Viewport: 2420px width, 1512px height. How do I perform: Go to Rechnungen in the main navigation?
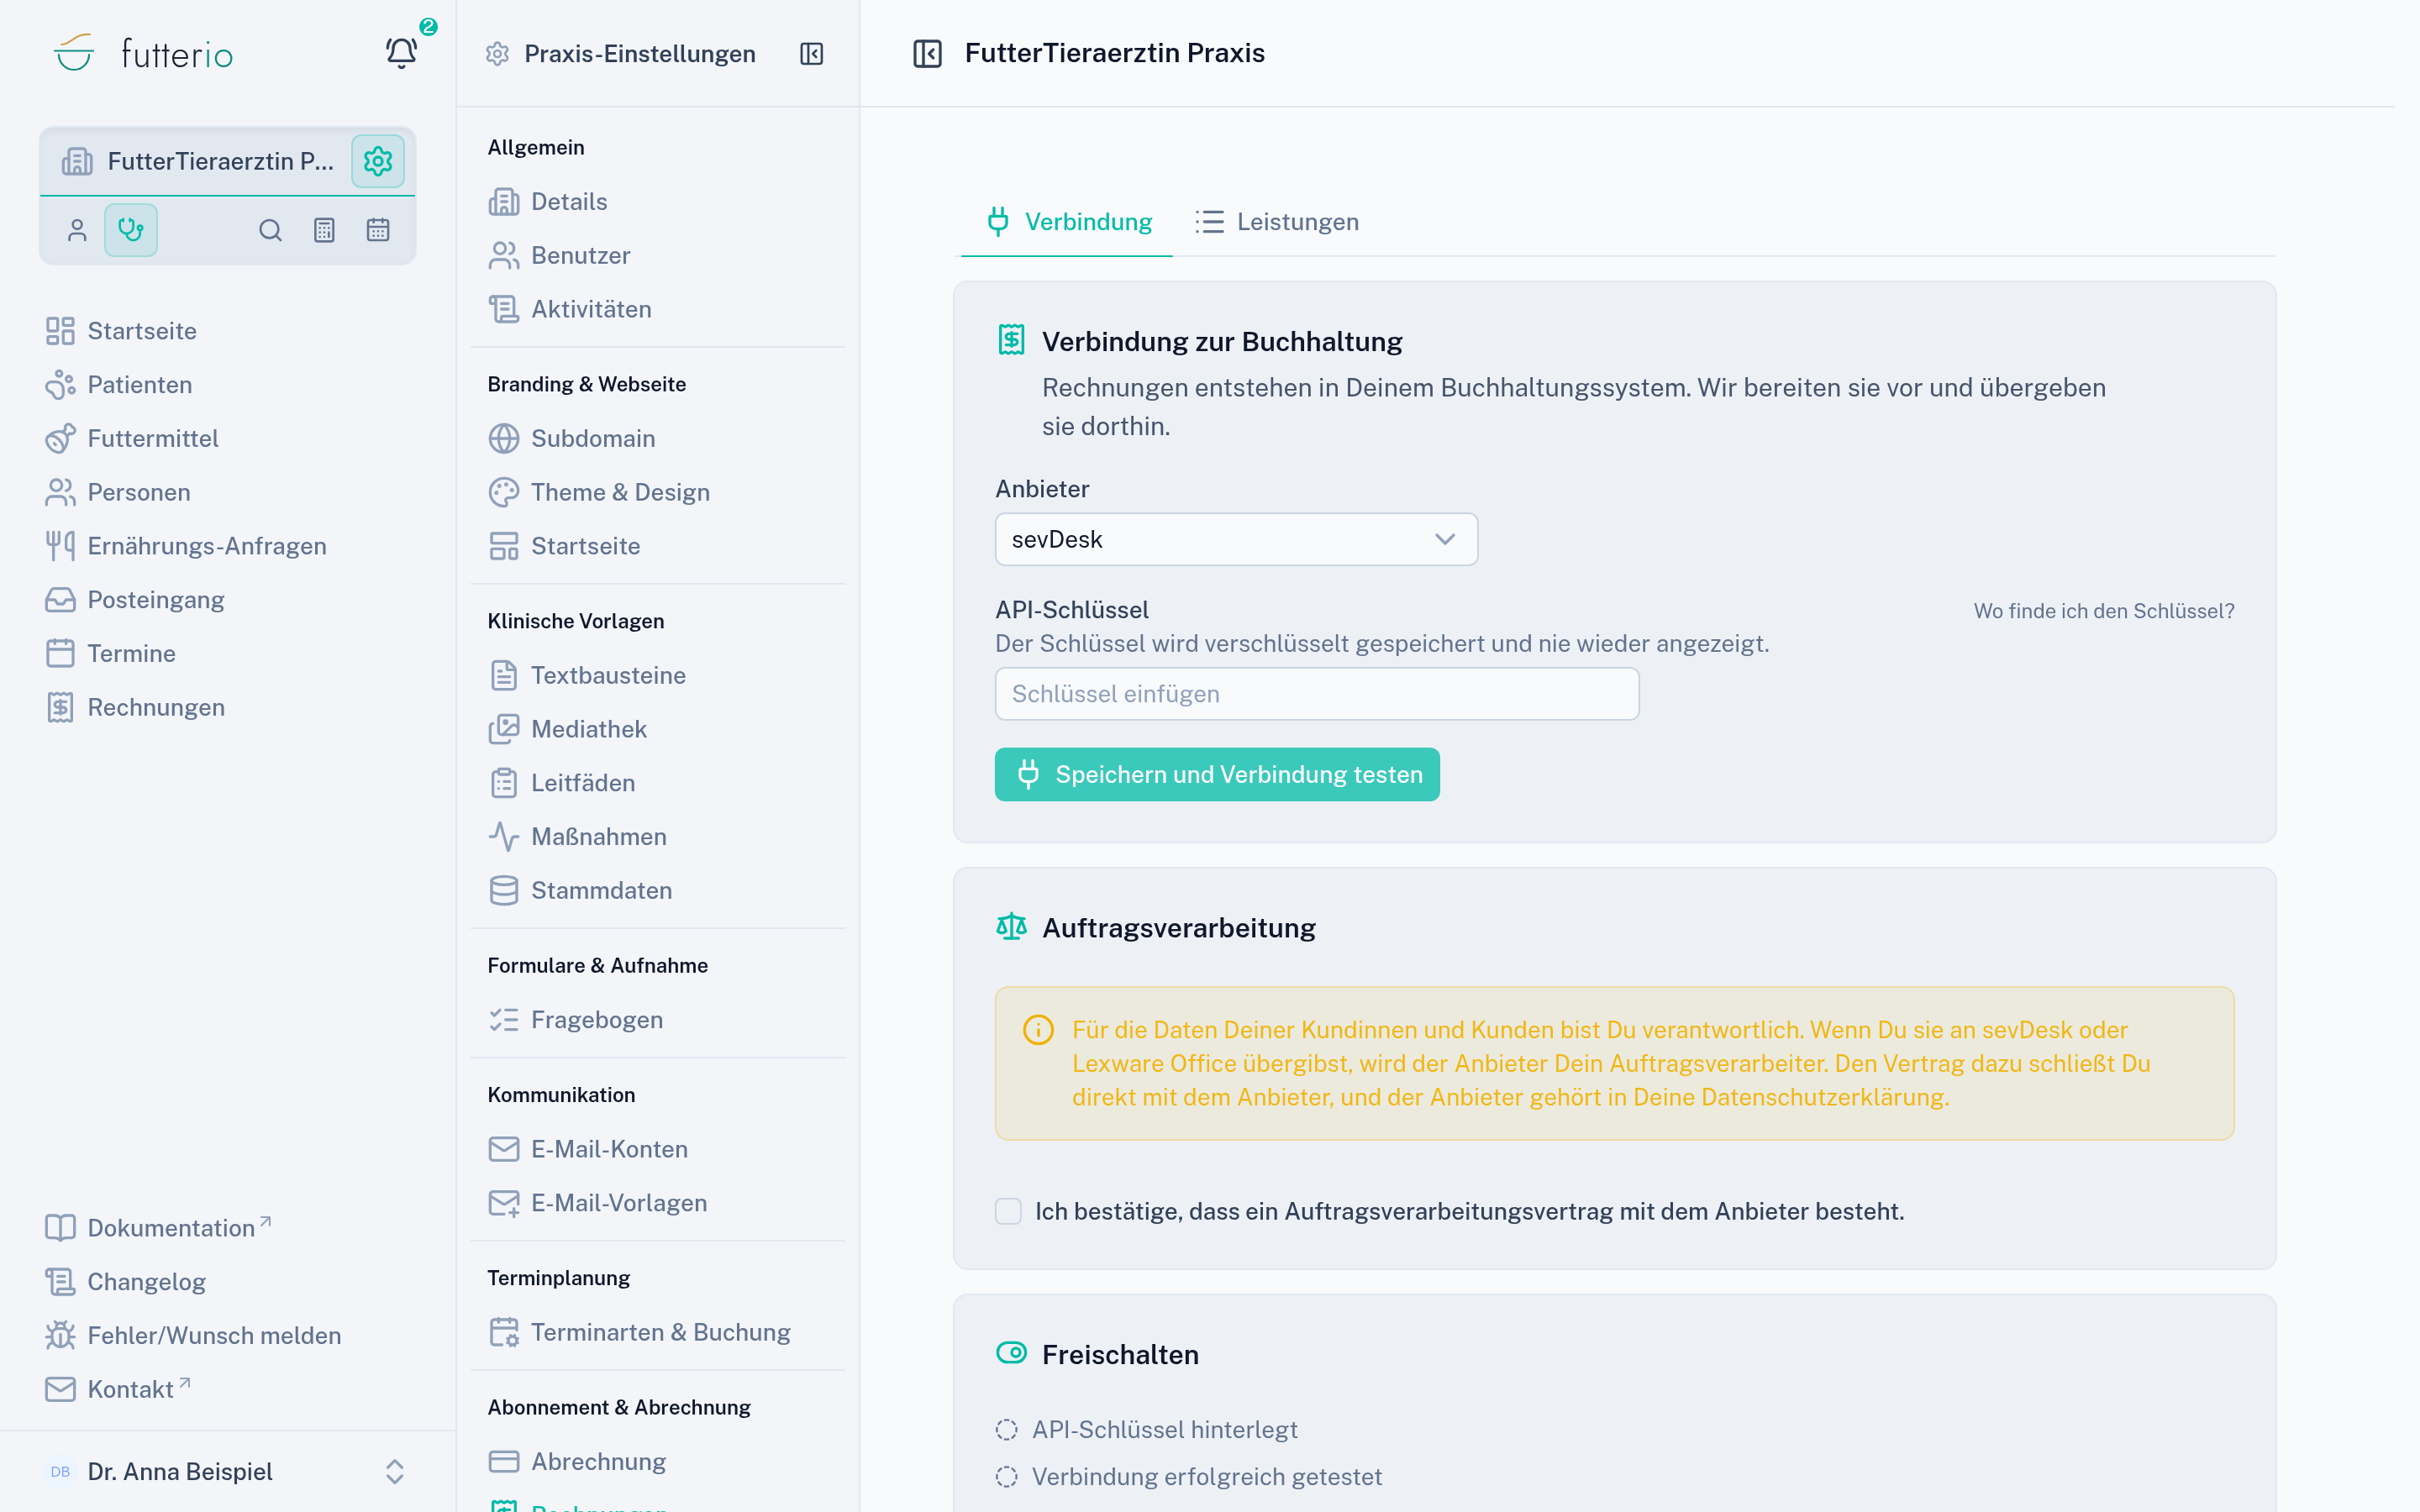pos(155,707)
